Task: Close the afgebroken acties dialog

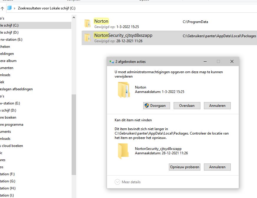Action: 232,62
